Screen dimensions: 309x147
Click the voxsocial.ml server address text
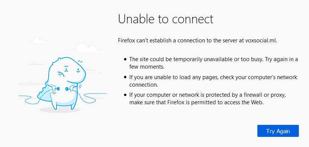click(x=261, y=41)
